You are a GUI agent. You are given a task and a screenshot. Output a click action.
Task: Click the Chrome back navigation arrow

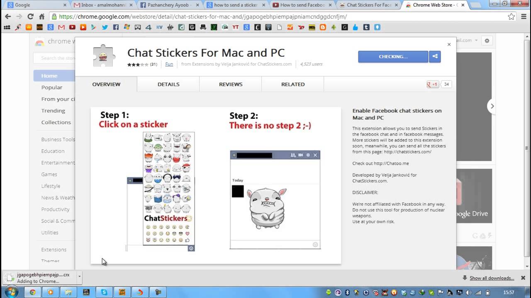8,17
